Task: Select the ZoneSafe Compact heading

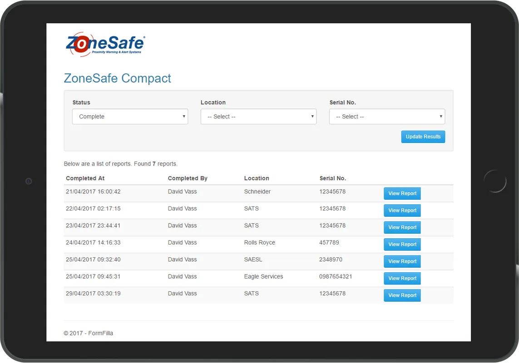Action: (118, 78)
